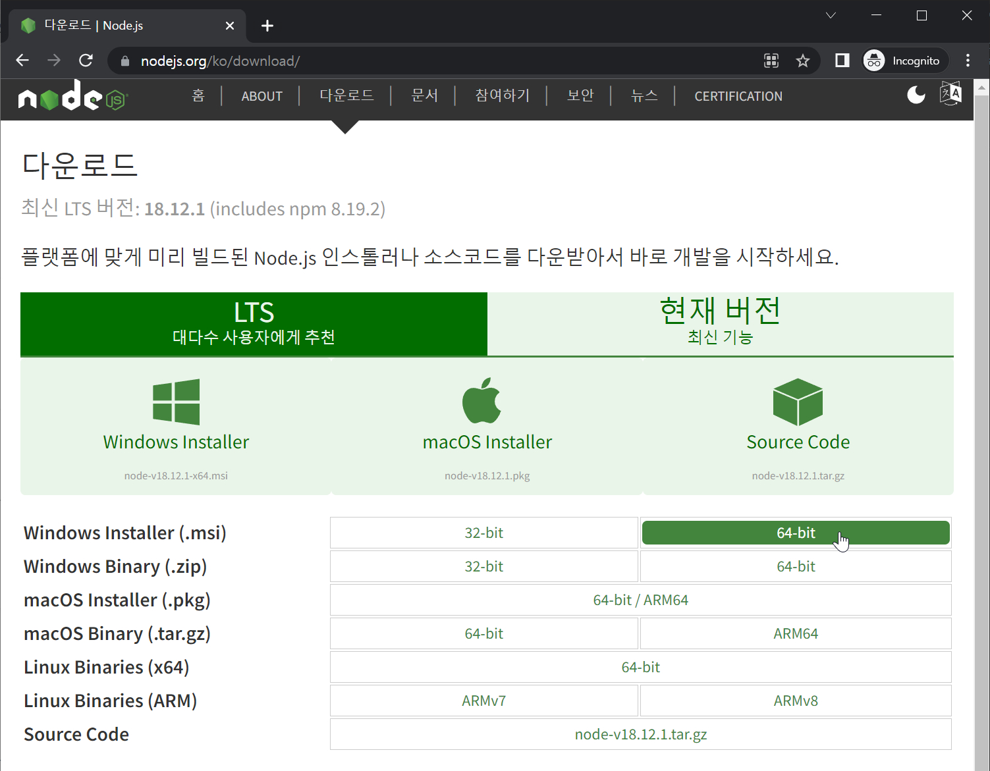Download Linux Binaries x64 64-bit

click(641, 667)
